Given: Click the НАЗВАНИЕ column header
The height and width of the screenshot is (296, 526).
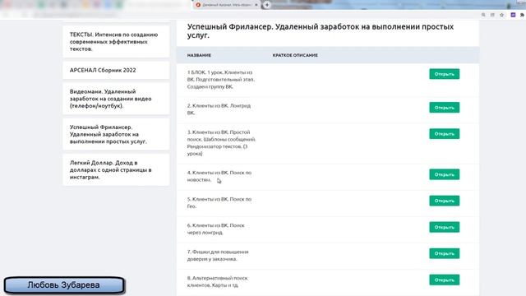Looking at the screenshot, I should (x=199, y=55).
